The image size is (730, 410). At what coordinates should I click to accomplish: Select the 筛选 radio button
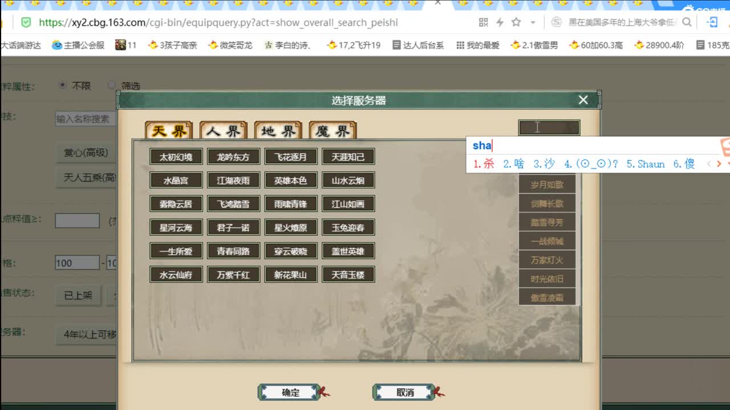(112, 85)
